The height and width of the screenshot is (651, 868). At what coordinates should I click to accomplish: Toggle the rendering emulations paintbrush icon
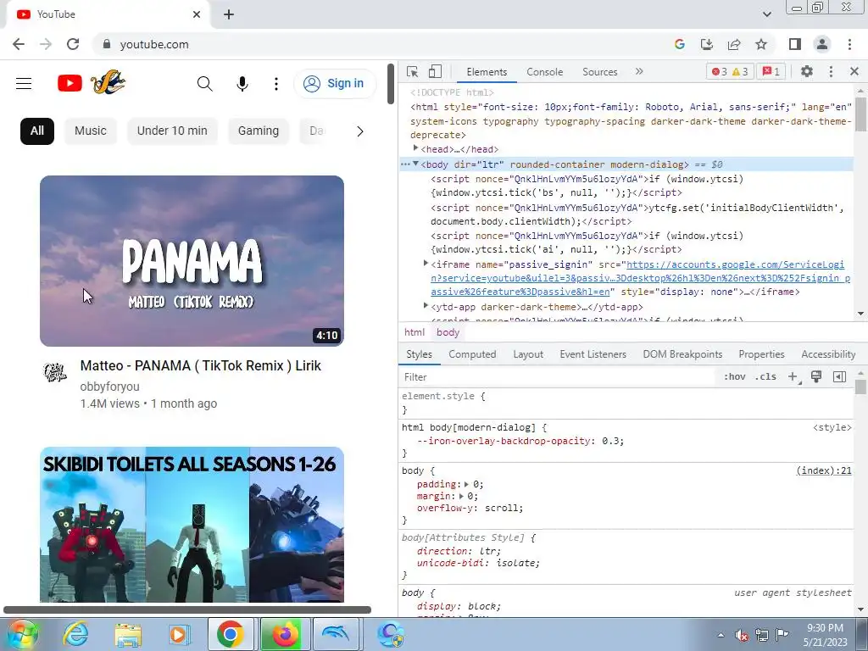[816, 377]
